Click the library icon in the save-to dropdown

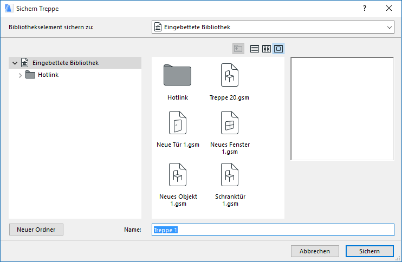point(158,27)
